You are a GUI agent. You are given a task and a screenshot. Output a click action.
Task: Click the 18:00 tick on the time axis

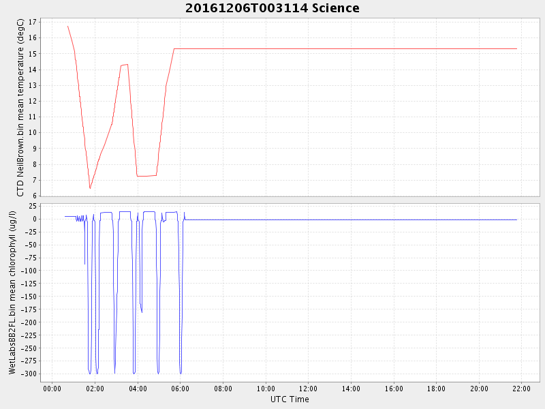[x=436, y=389]
